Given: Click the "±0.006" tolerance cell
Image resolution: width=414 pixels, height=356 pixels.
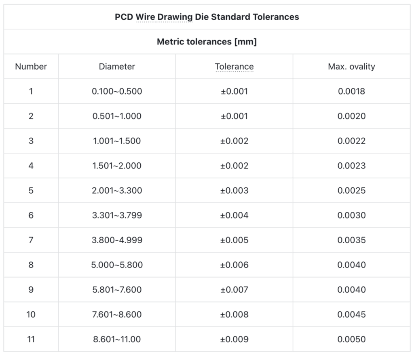Looking at the screenshot, I should coord(234,265).
